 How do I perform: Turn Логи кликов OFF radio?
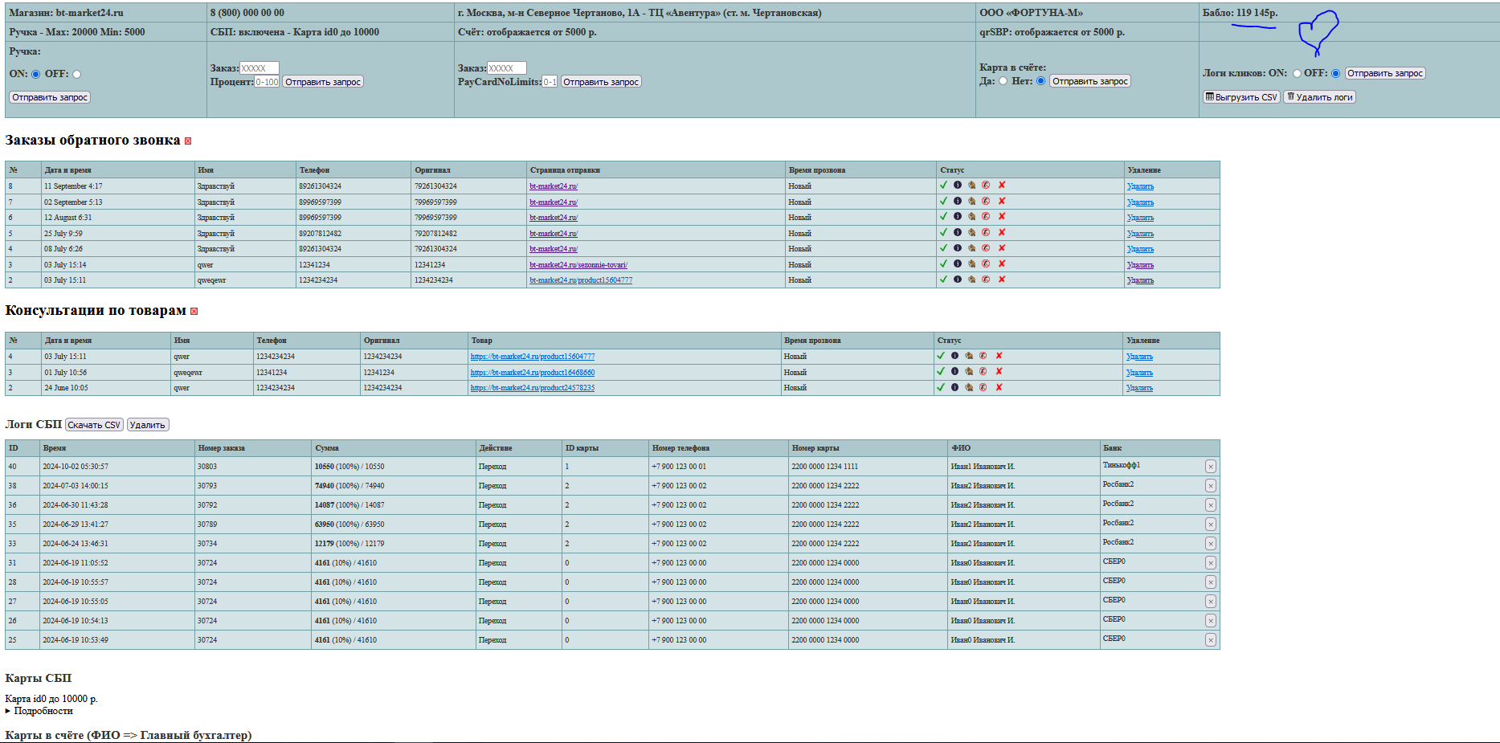click(x=1336, y=74)
